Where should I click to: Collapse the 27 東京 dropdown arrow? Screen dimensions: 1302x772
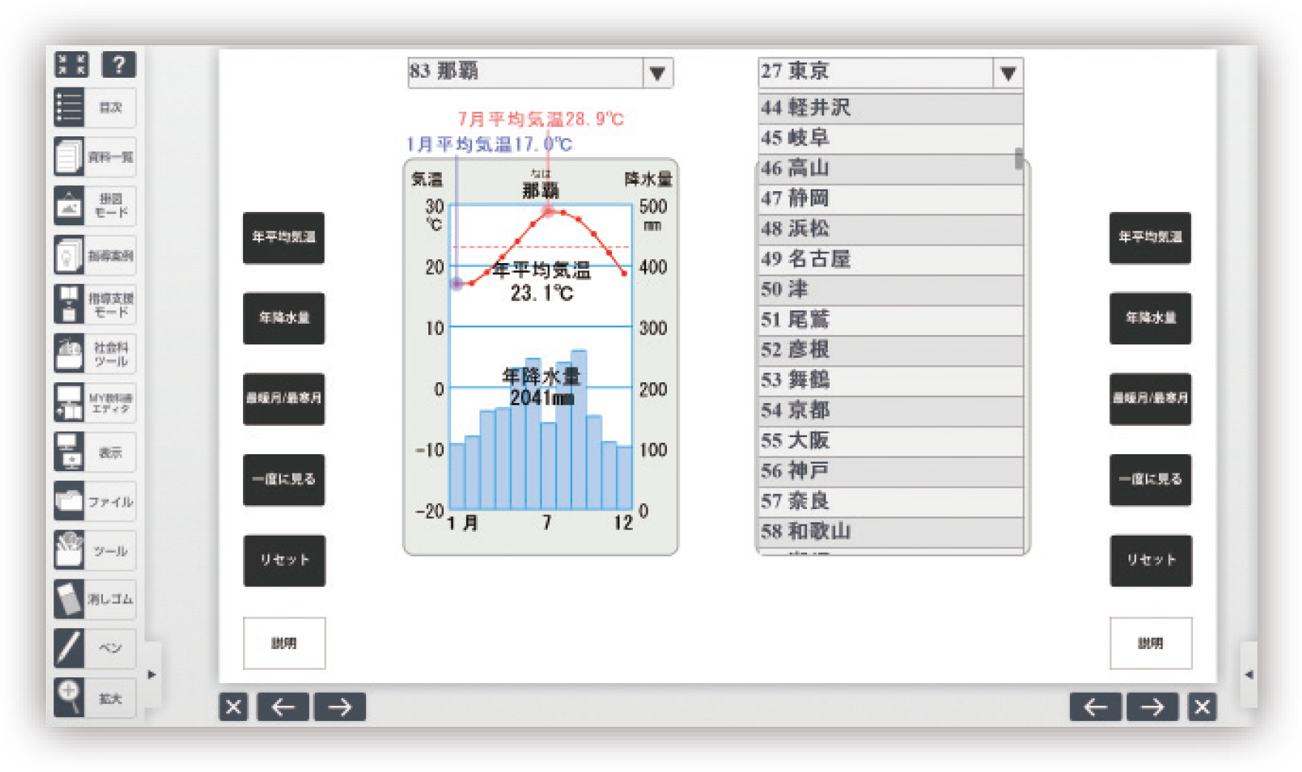(1008, 73)
